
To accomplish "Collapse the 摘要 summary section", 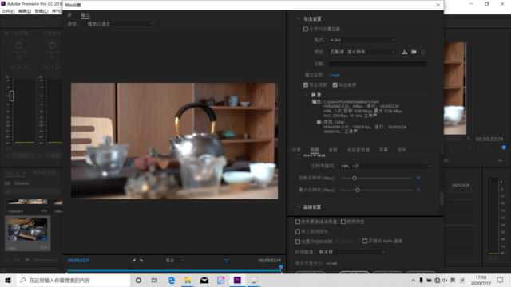I will click(307, 95).
